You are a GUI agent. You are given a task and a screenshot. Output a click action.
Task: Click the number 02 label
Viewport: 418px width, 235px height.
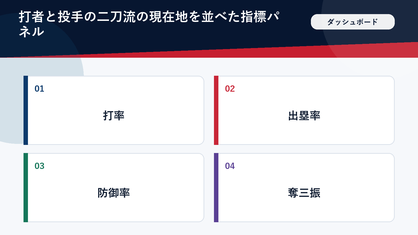(x=230, y=89)
